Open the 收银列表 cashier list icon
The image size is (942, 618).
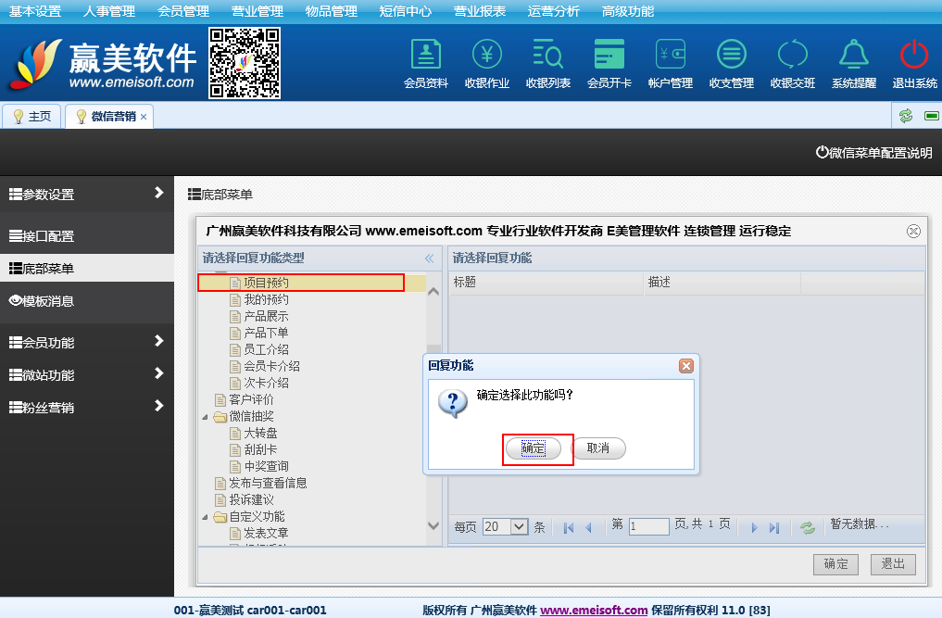(548, 63)
